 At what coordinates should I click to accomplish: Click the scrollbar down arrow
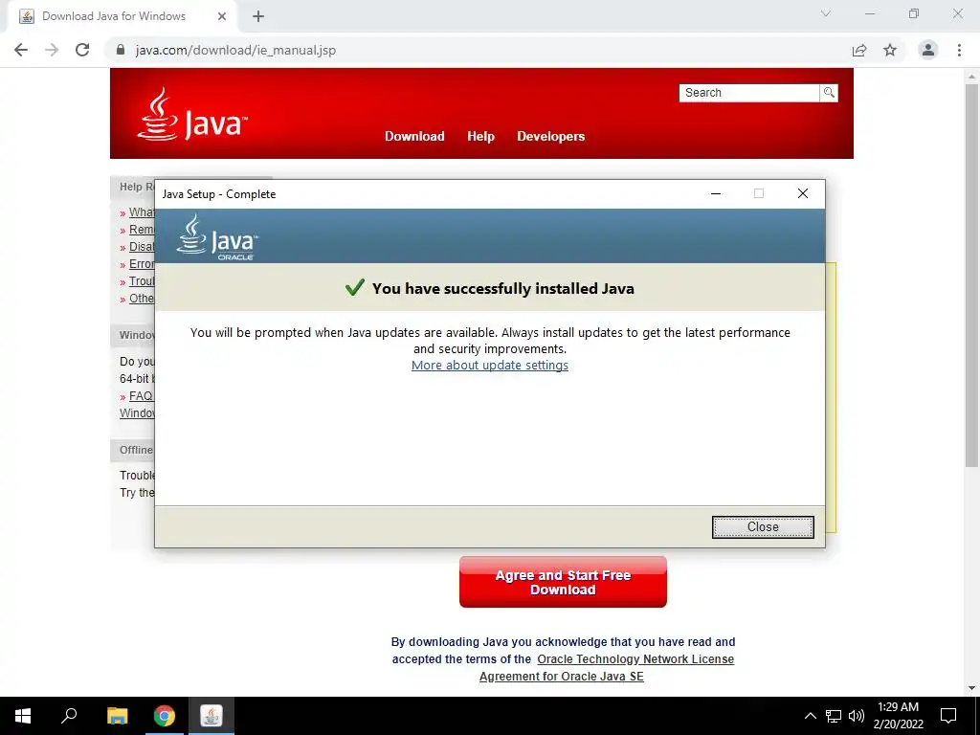pyautogui.click(x=971, y=688)
